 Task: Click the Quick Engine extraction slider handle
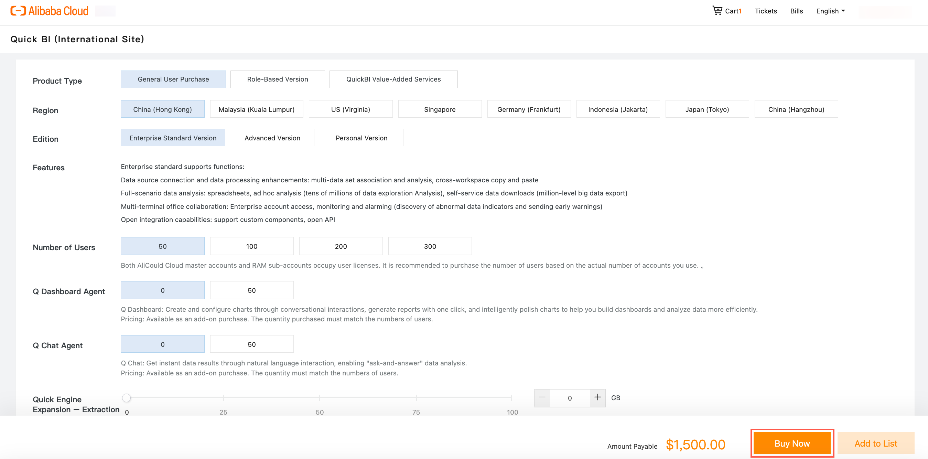126,398
